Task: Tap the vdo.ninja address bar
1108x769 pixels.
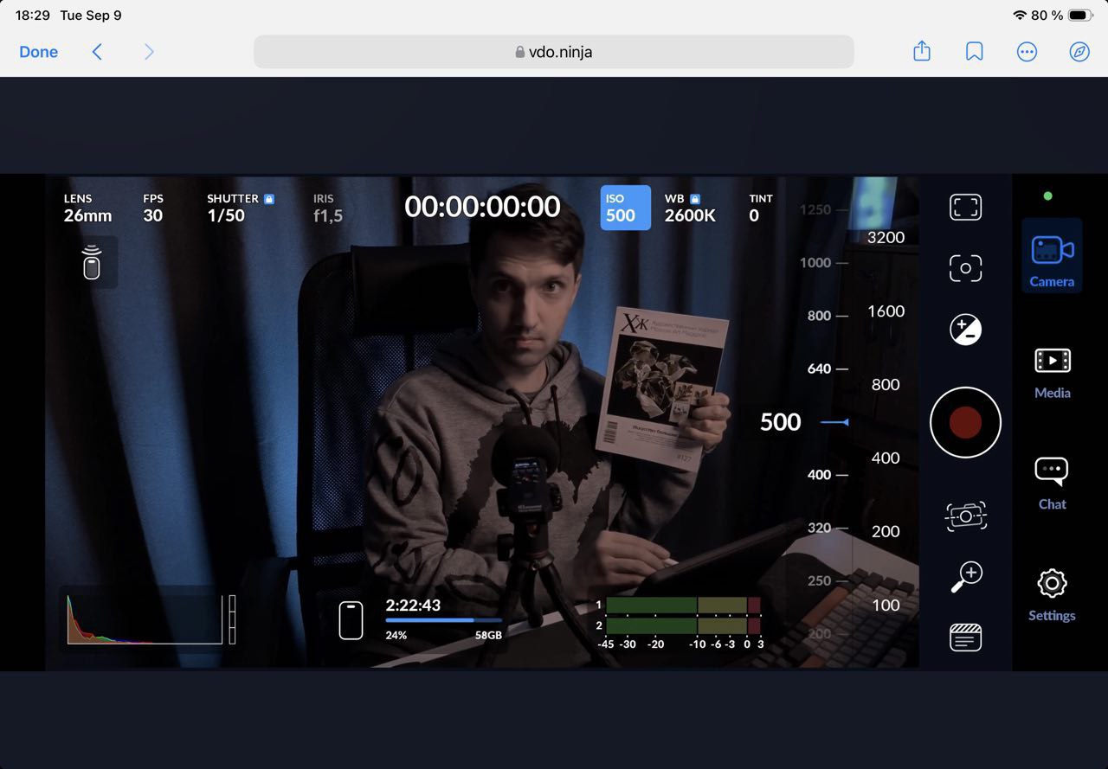Action: (554, 52)
